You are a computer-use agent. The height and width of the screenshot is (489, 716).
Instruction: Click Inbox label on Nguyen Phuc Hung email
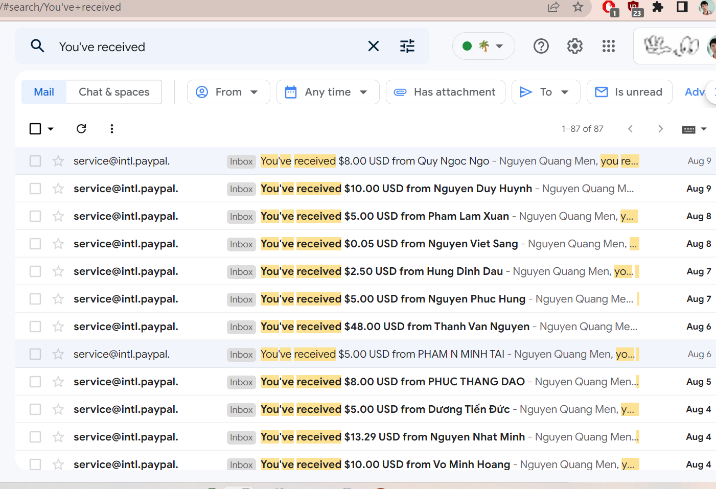pyautogui.click(x=241, y=299)
